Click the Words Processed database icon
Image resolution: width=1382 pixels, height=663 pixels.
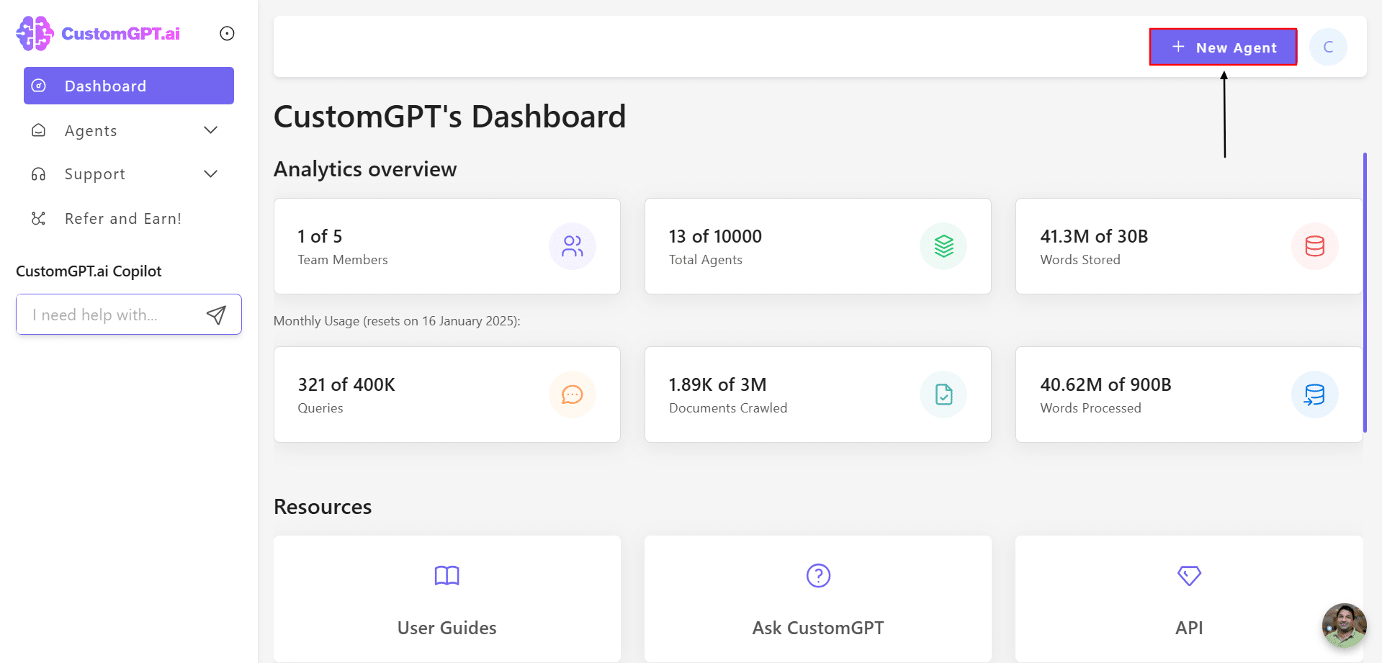pyautogui.click(x=1314, y=394)
